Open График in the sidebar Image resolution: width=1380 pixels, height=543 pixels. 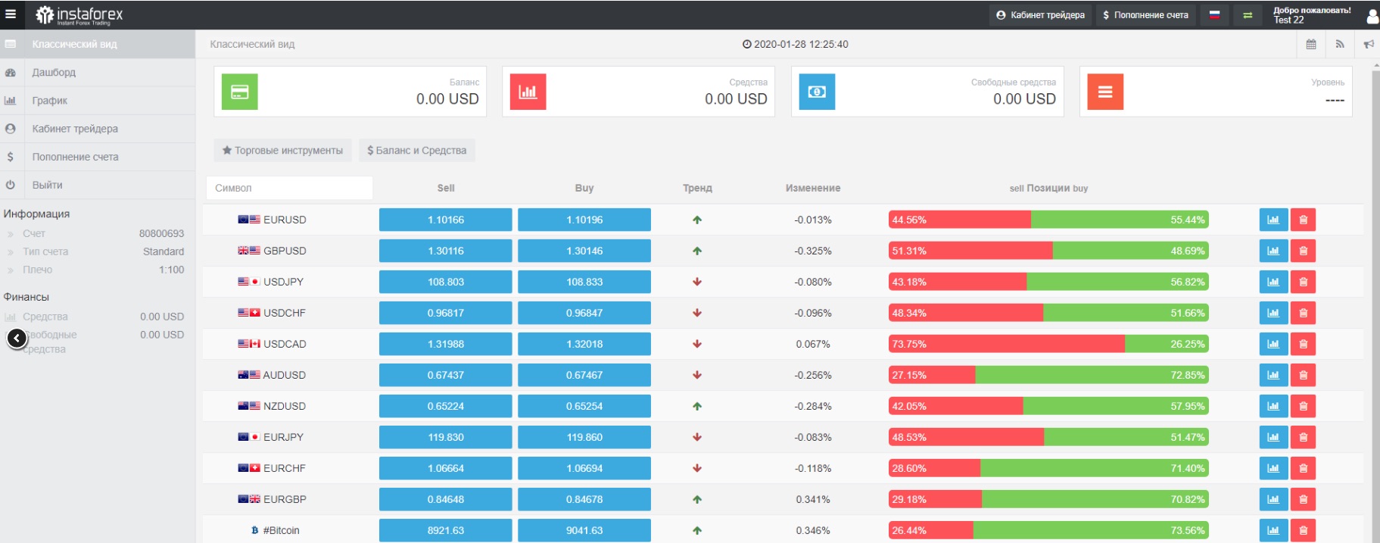pyautogui.click(x=98, y=101)
